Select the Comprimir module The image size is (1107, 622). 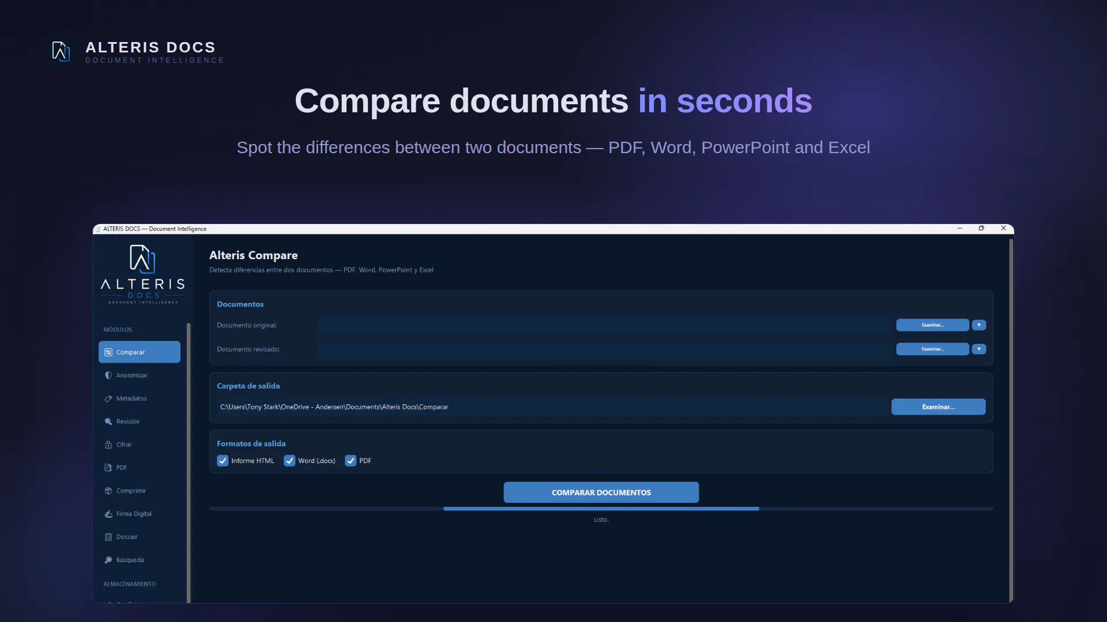[140, 491]
